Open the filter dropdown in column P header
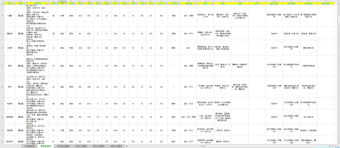Screen dimensions: 340x148 (x=166, y=4)
